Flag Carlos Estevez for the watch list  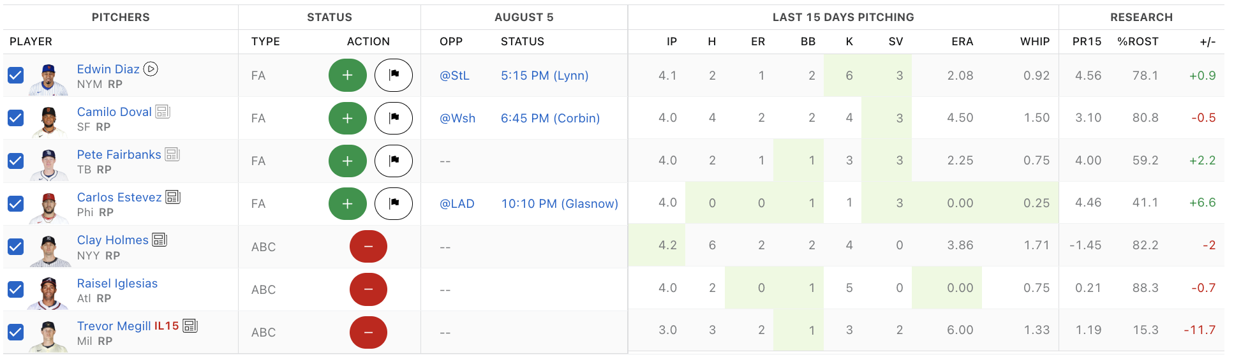[394, 203]
